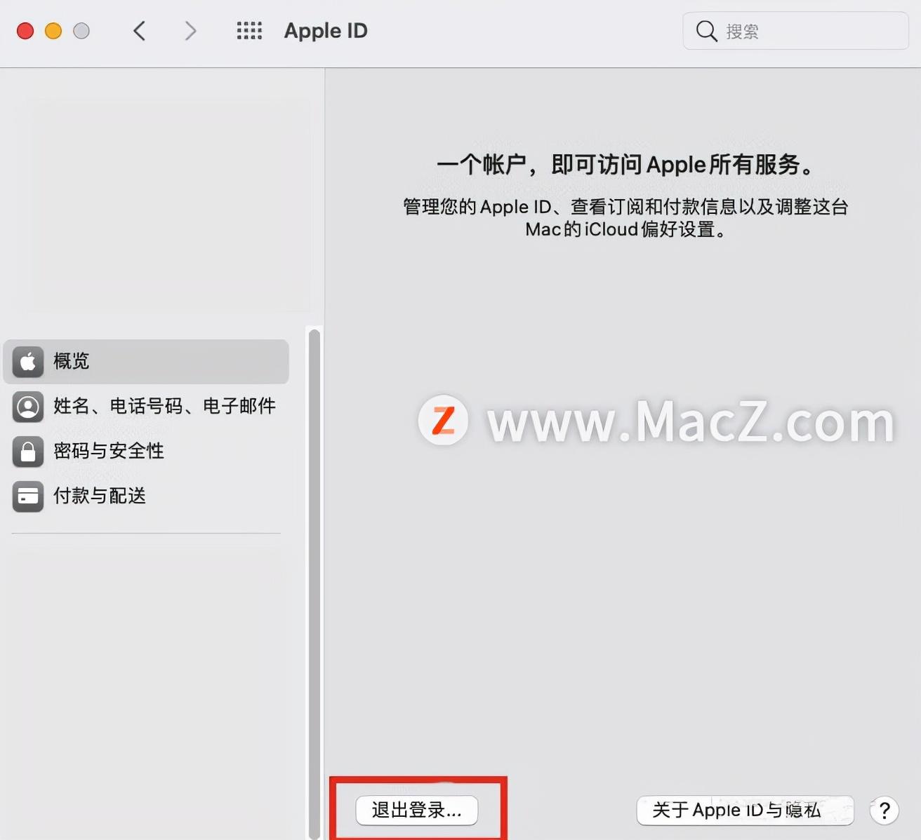Open 姓名、电话号码、电子邮件 section
The width and height of the screenshot is (921, 840).
coord(146,407)
